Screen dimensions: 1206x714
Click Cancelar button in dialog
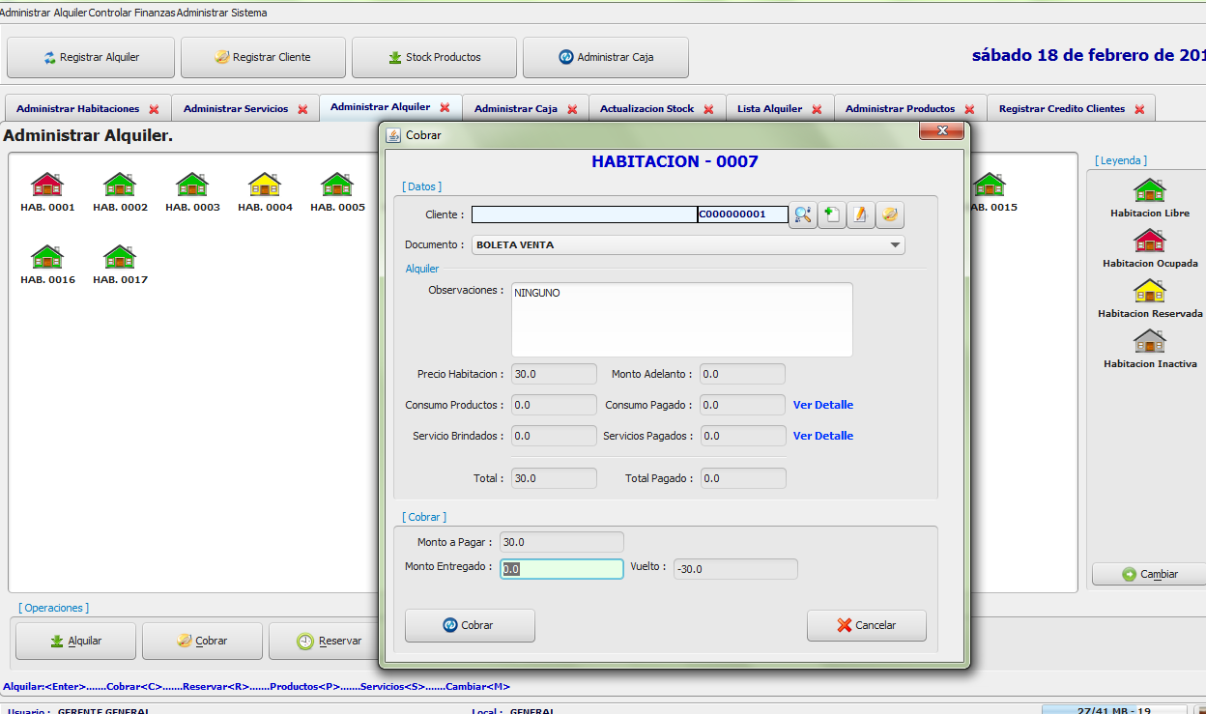[x=867, y=625]
